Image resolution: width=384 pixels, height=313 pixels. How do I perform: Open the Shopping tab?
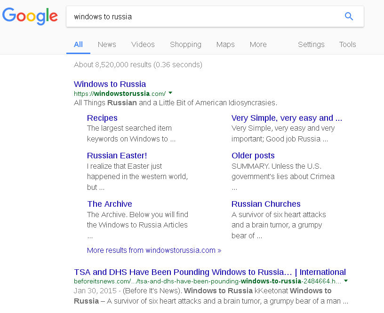pos(185,45)
